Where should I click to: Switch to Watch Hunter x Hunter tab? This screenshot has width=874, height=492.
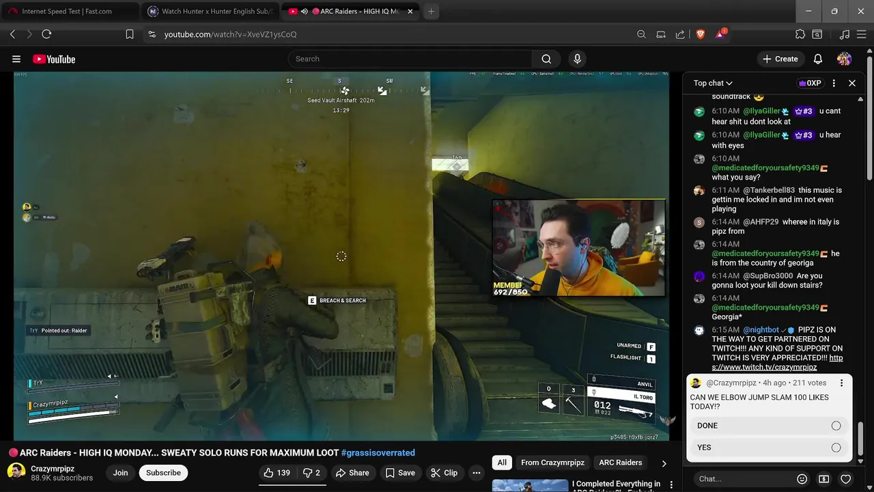pyautogui.click(x=212, y=11)
